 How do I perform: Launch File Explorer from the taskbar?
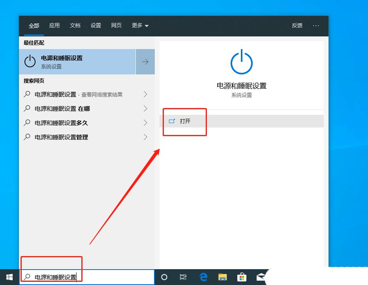click(222, 277)
